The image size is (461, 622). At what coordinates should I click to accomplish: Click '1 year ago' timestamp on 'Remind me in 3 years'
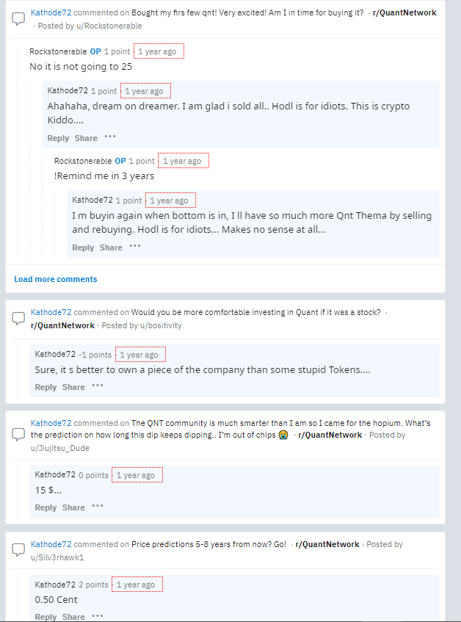pos(182,161)
